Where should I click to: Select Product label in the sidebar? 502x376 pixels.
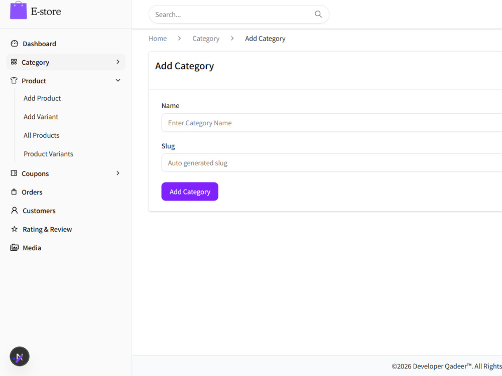point(34,81)
